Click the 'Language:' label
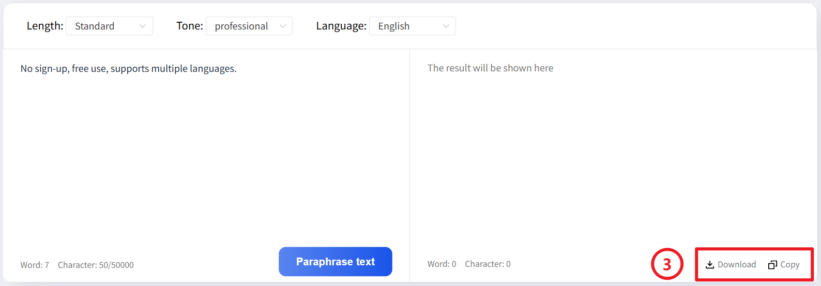Viewport: 821px width, 286px height. [341, 26]
